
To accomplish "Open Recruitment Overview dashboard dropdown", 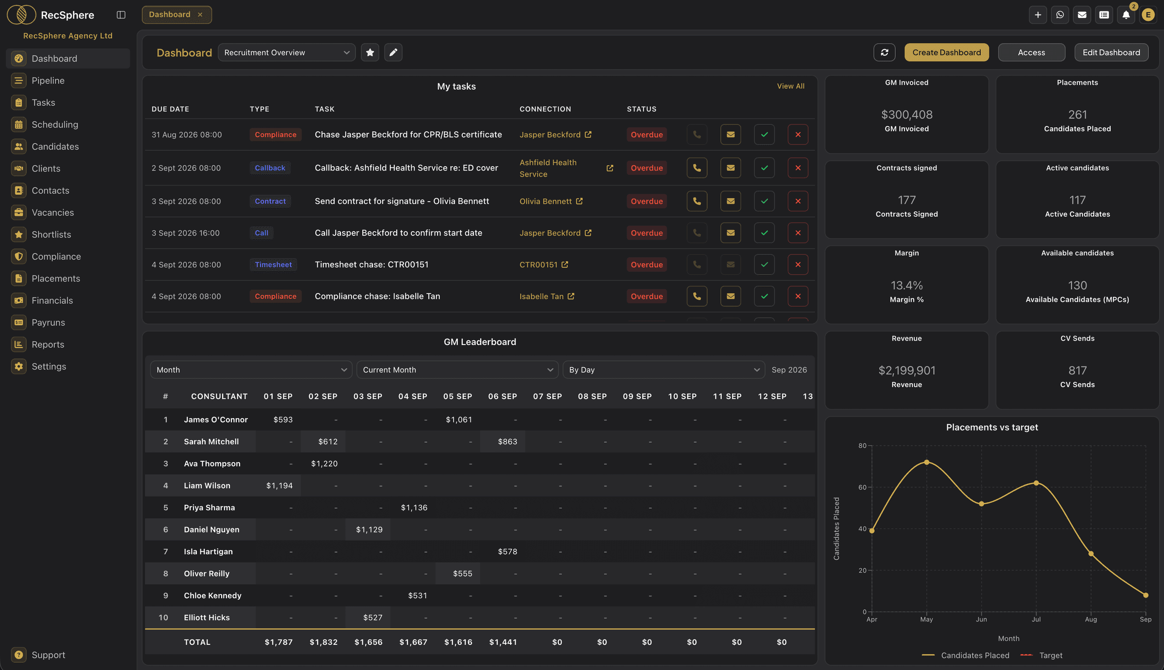I will coord(287,52).
